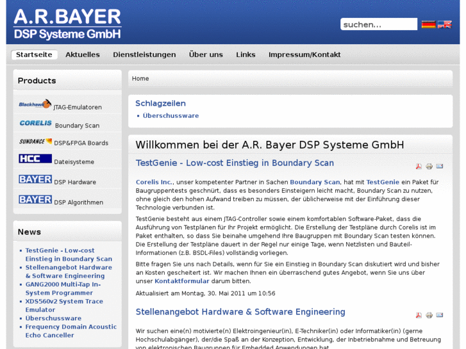466x349 pixels.
Task: Open the Aktuelles menu item
Action: click(x=83, y=54)
